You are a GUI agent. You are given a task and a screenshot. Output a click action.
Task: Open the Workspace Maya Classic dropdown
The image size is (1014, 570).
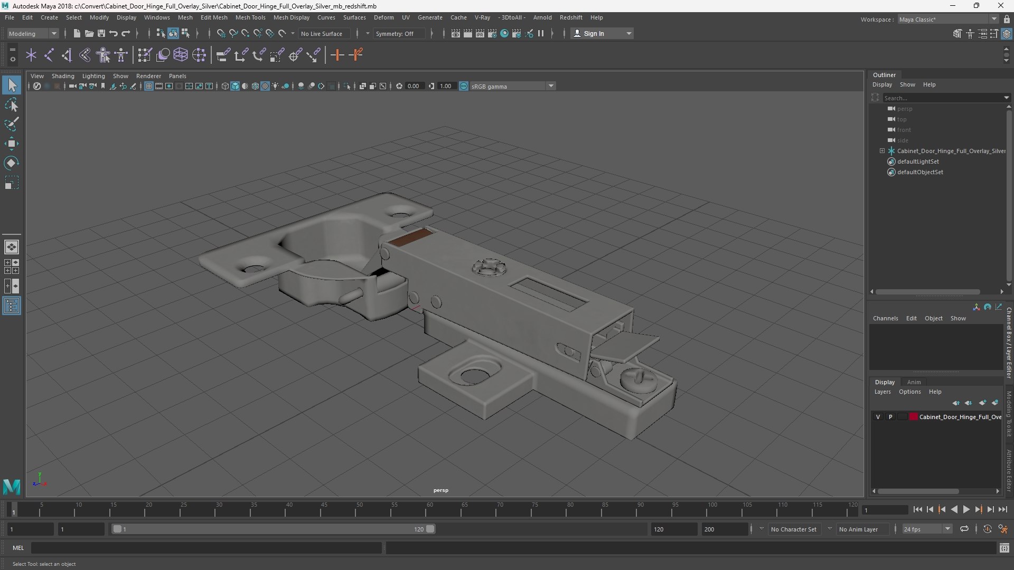(x=948, y=19)
